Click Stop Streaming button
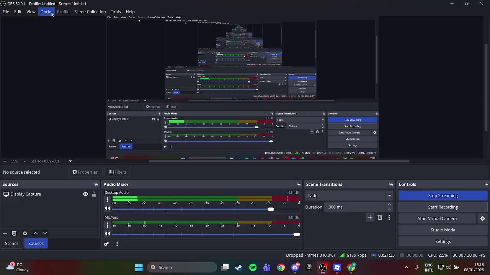 point(443,196)
